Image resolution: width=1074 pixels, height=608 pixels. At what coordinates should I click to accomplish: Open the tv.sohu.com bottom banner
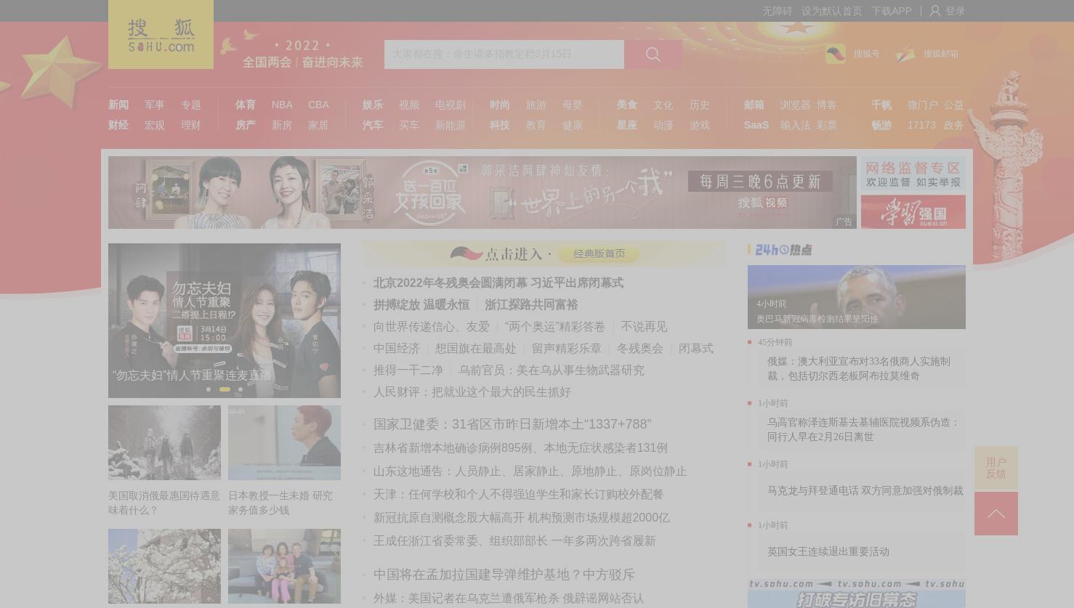[x=857, y=593]
